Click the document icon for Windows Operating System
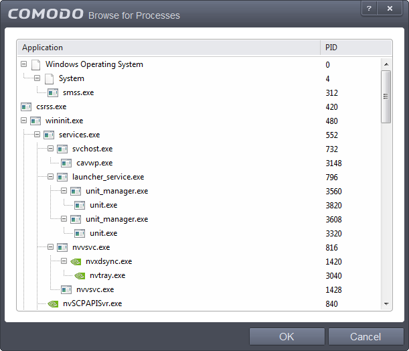 [35, 64]
